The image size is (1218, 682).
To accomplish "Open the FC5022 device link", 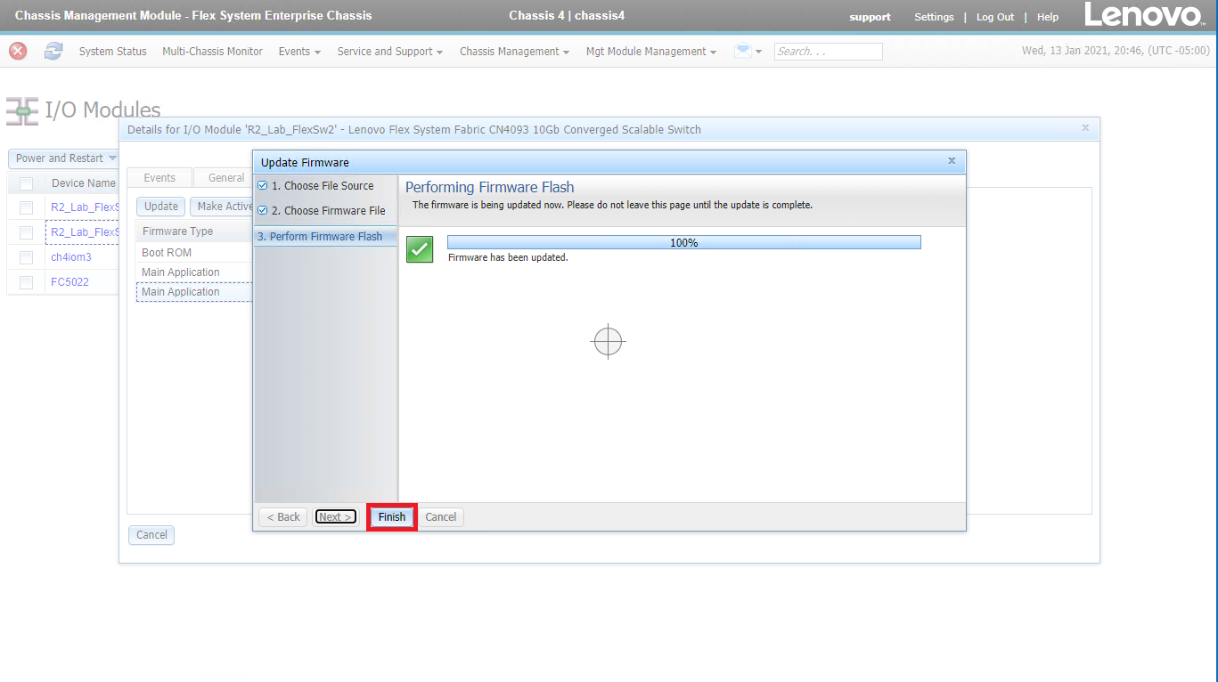I will [69, 282].
